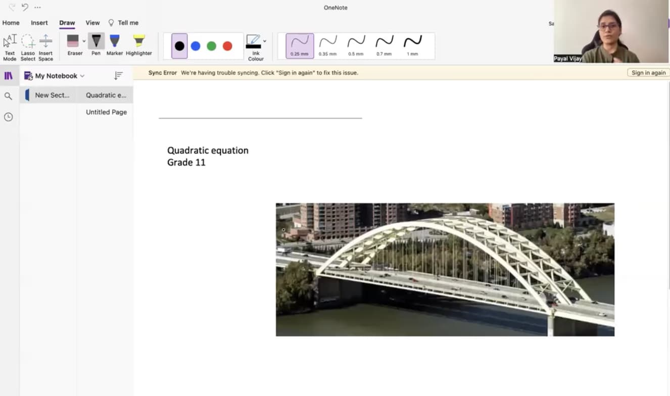The height and width of the screenshot is (396, 670).
Task: Click the sort pages icon
Action: click(118, 76)
